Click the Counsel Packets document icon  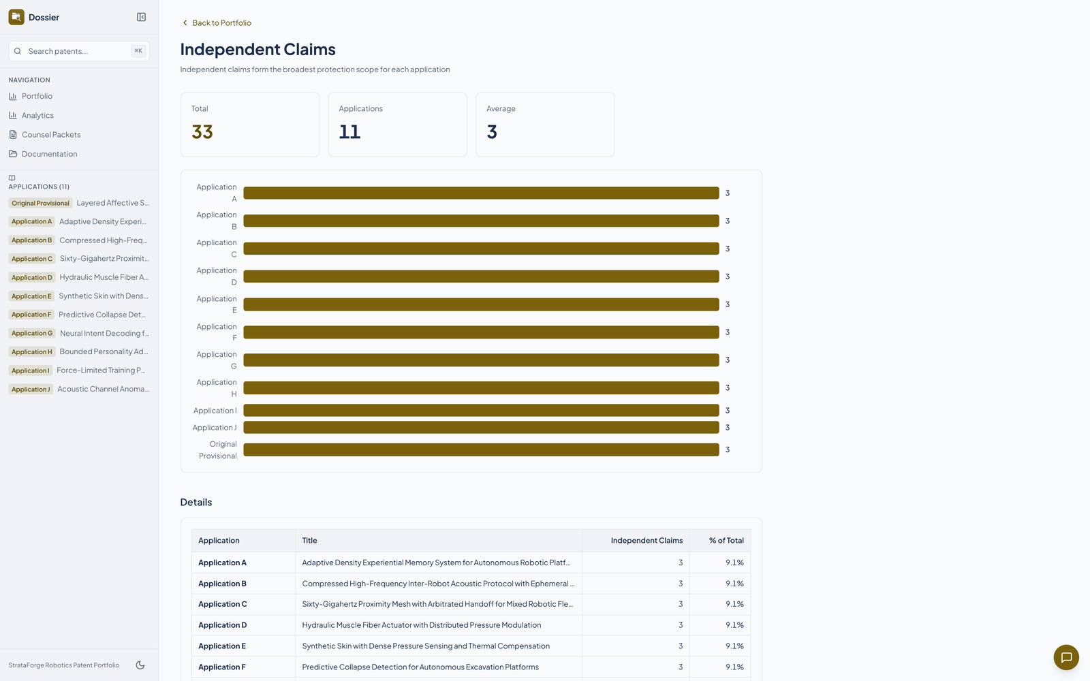[13, 134]
